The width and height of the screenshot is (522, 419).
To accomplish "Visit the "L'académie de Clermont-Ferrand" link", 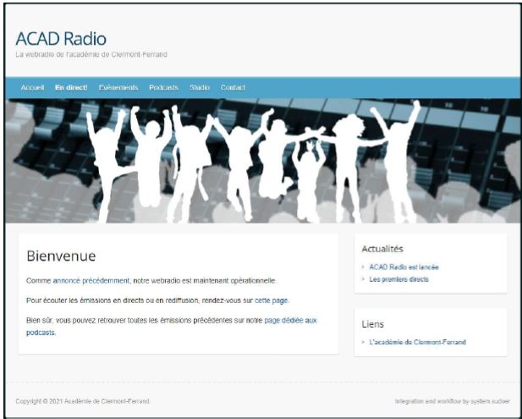I will pyautogui.click(x=417, y=342).
